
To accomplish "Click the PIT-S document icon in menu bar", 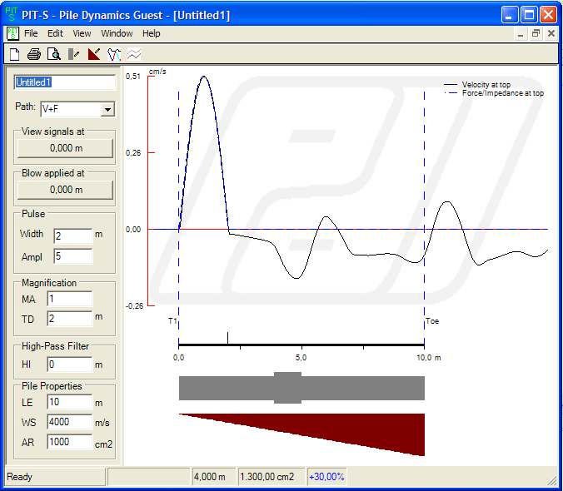I will coord(13,33).
